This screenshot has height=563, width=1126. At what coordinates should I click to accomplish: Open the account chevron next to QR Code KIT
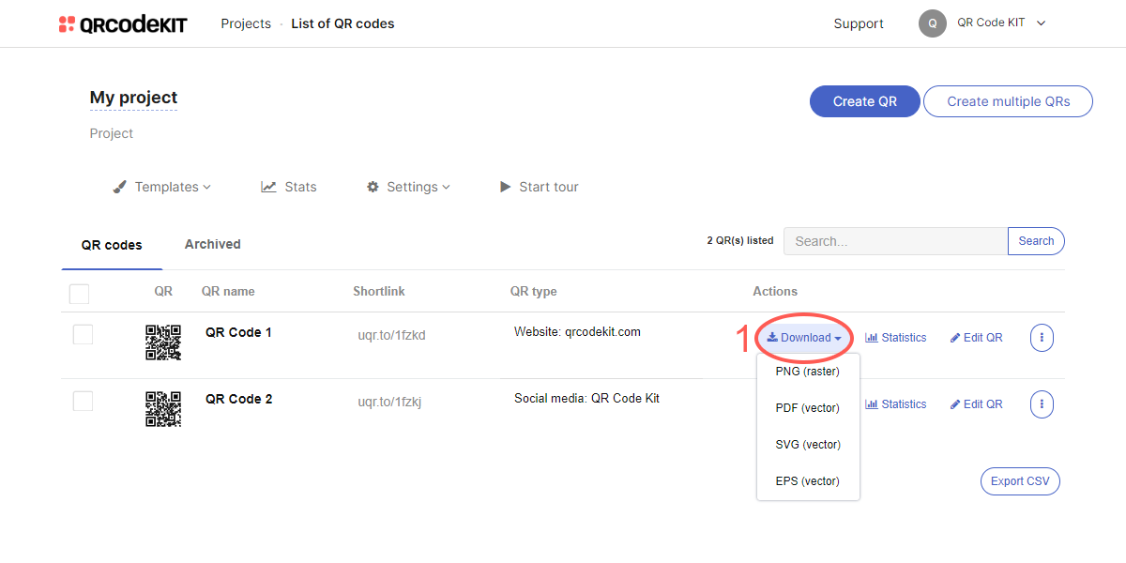1041,23
